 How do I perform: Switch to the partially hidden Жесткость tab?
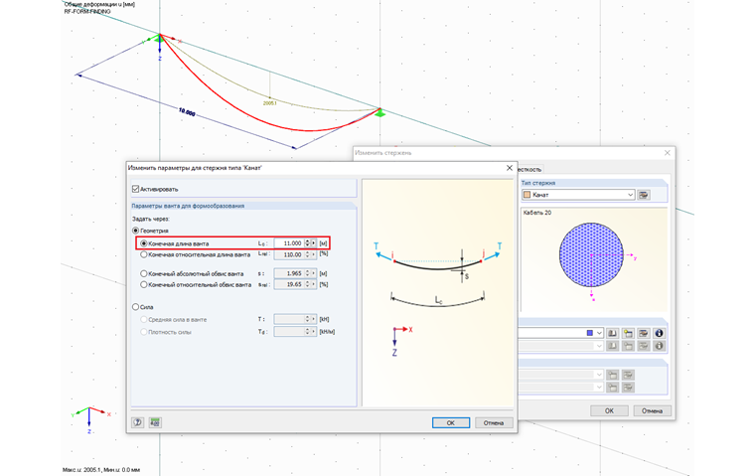[529, 169]
